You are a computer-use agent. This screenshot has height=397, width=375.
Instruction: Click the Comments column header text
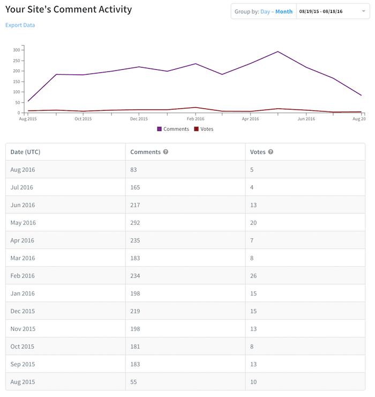pos(145,152)
